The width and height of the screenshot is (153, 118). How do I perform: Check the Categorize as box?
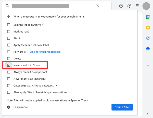coord(9,86)
